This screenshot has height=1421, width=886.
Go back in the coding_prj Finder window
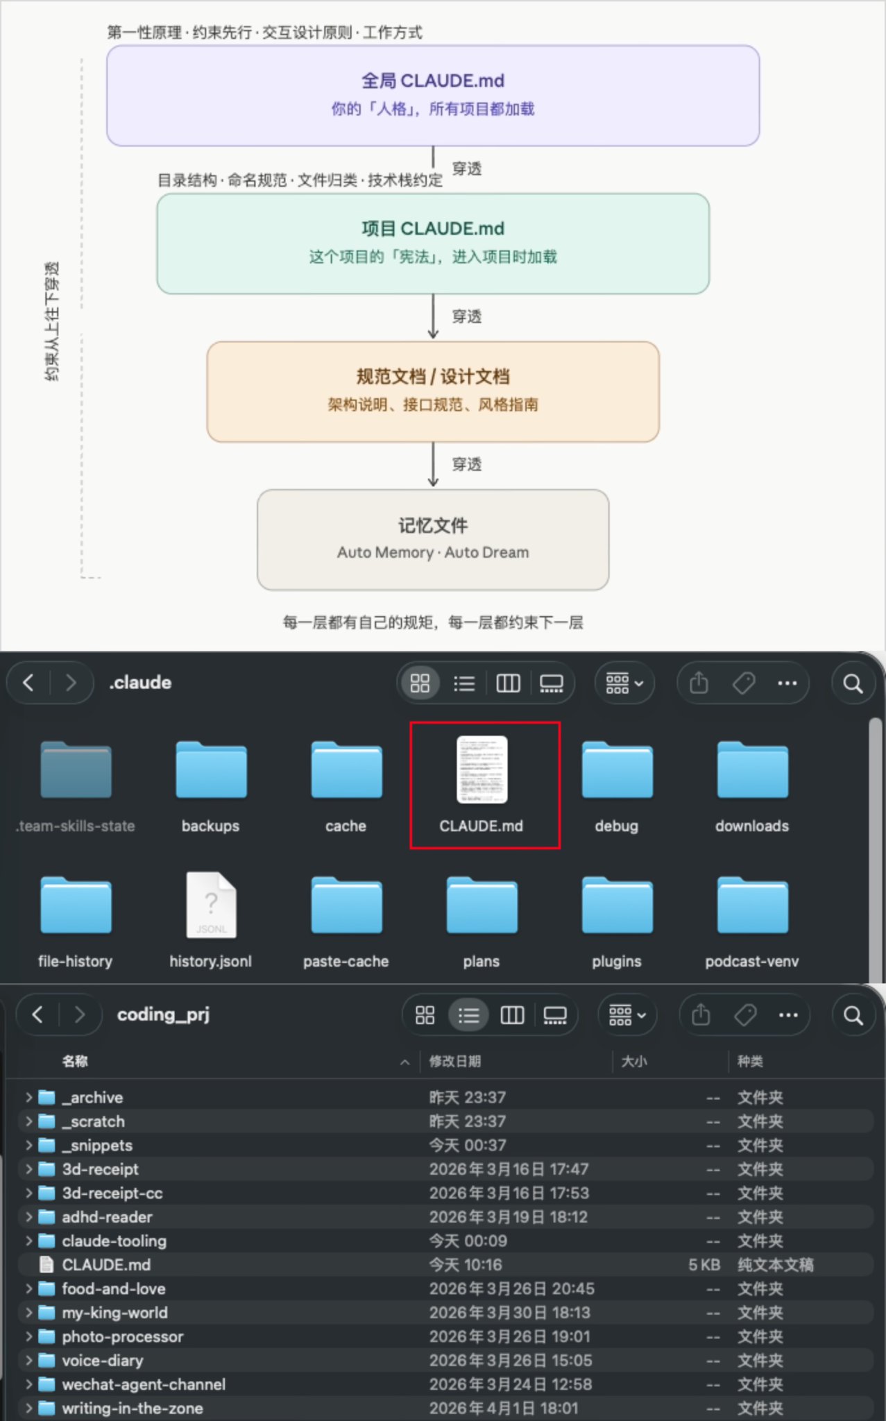[37, 1015]
